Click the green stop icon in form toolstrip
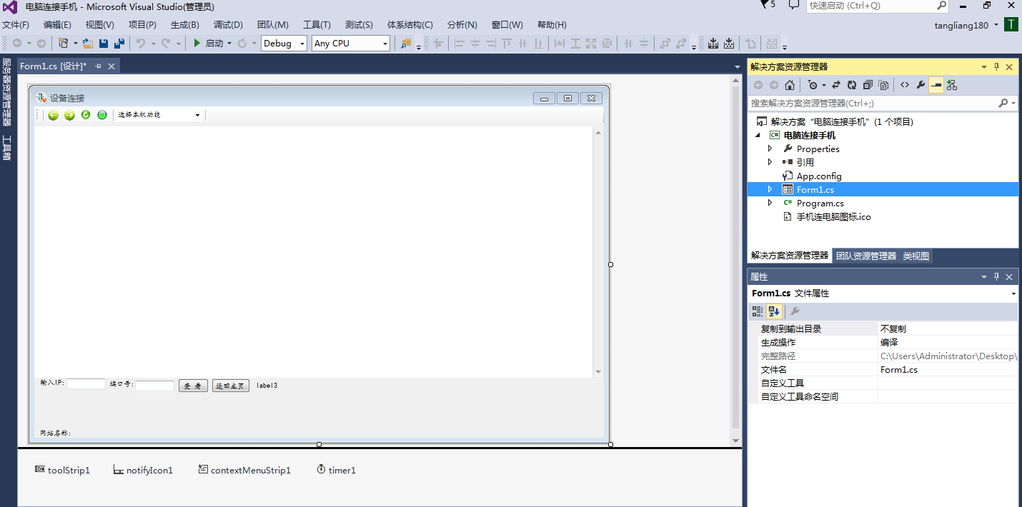 [102, 115]
